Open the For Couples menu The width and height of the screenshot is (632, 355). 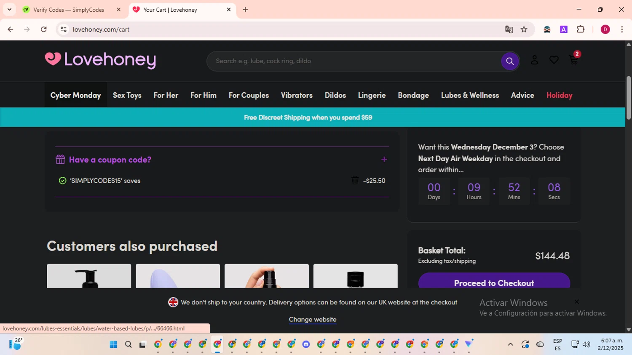[x=249, y=95]
